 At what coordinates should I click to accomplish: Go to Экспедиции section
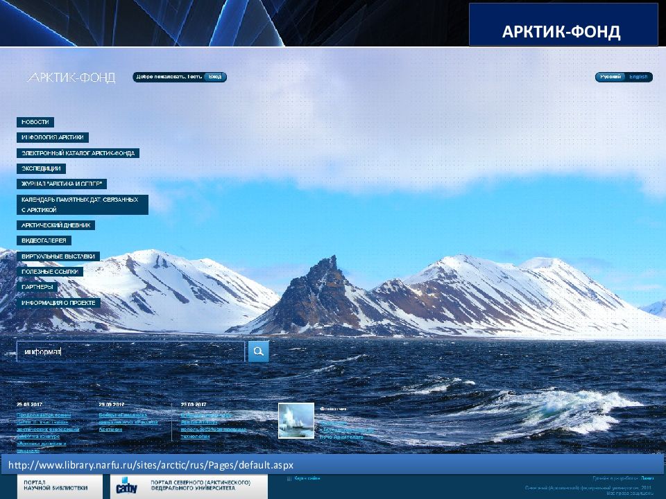[41, 168]
